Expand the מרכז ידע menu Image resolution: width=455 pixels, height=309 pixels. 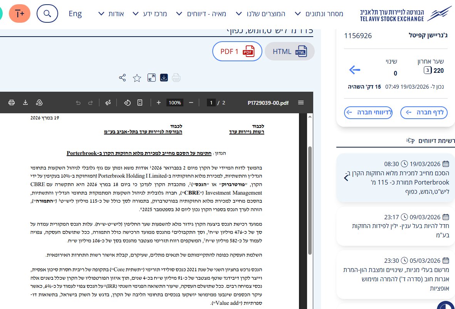(x=150, y=13)
